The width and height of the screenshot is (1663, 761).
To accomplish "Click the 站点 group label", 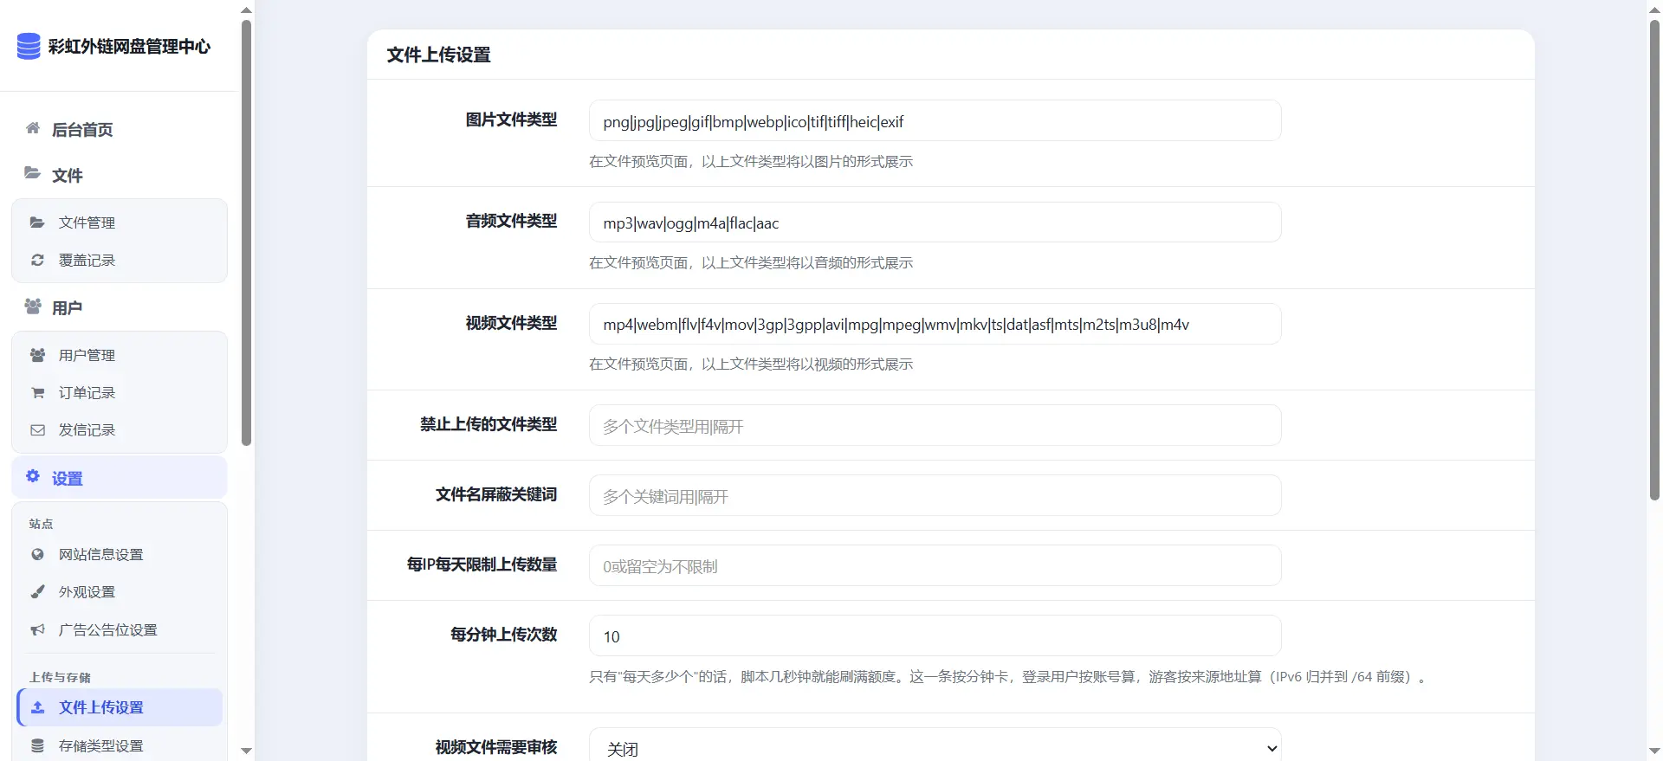I will pos(41,524).
